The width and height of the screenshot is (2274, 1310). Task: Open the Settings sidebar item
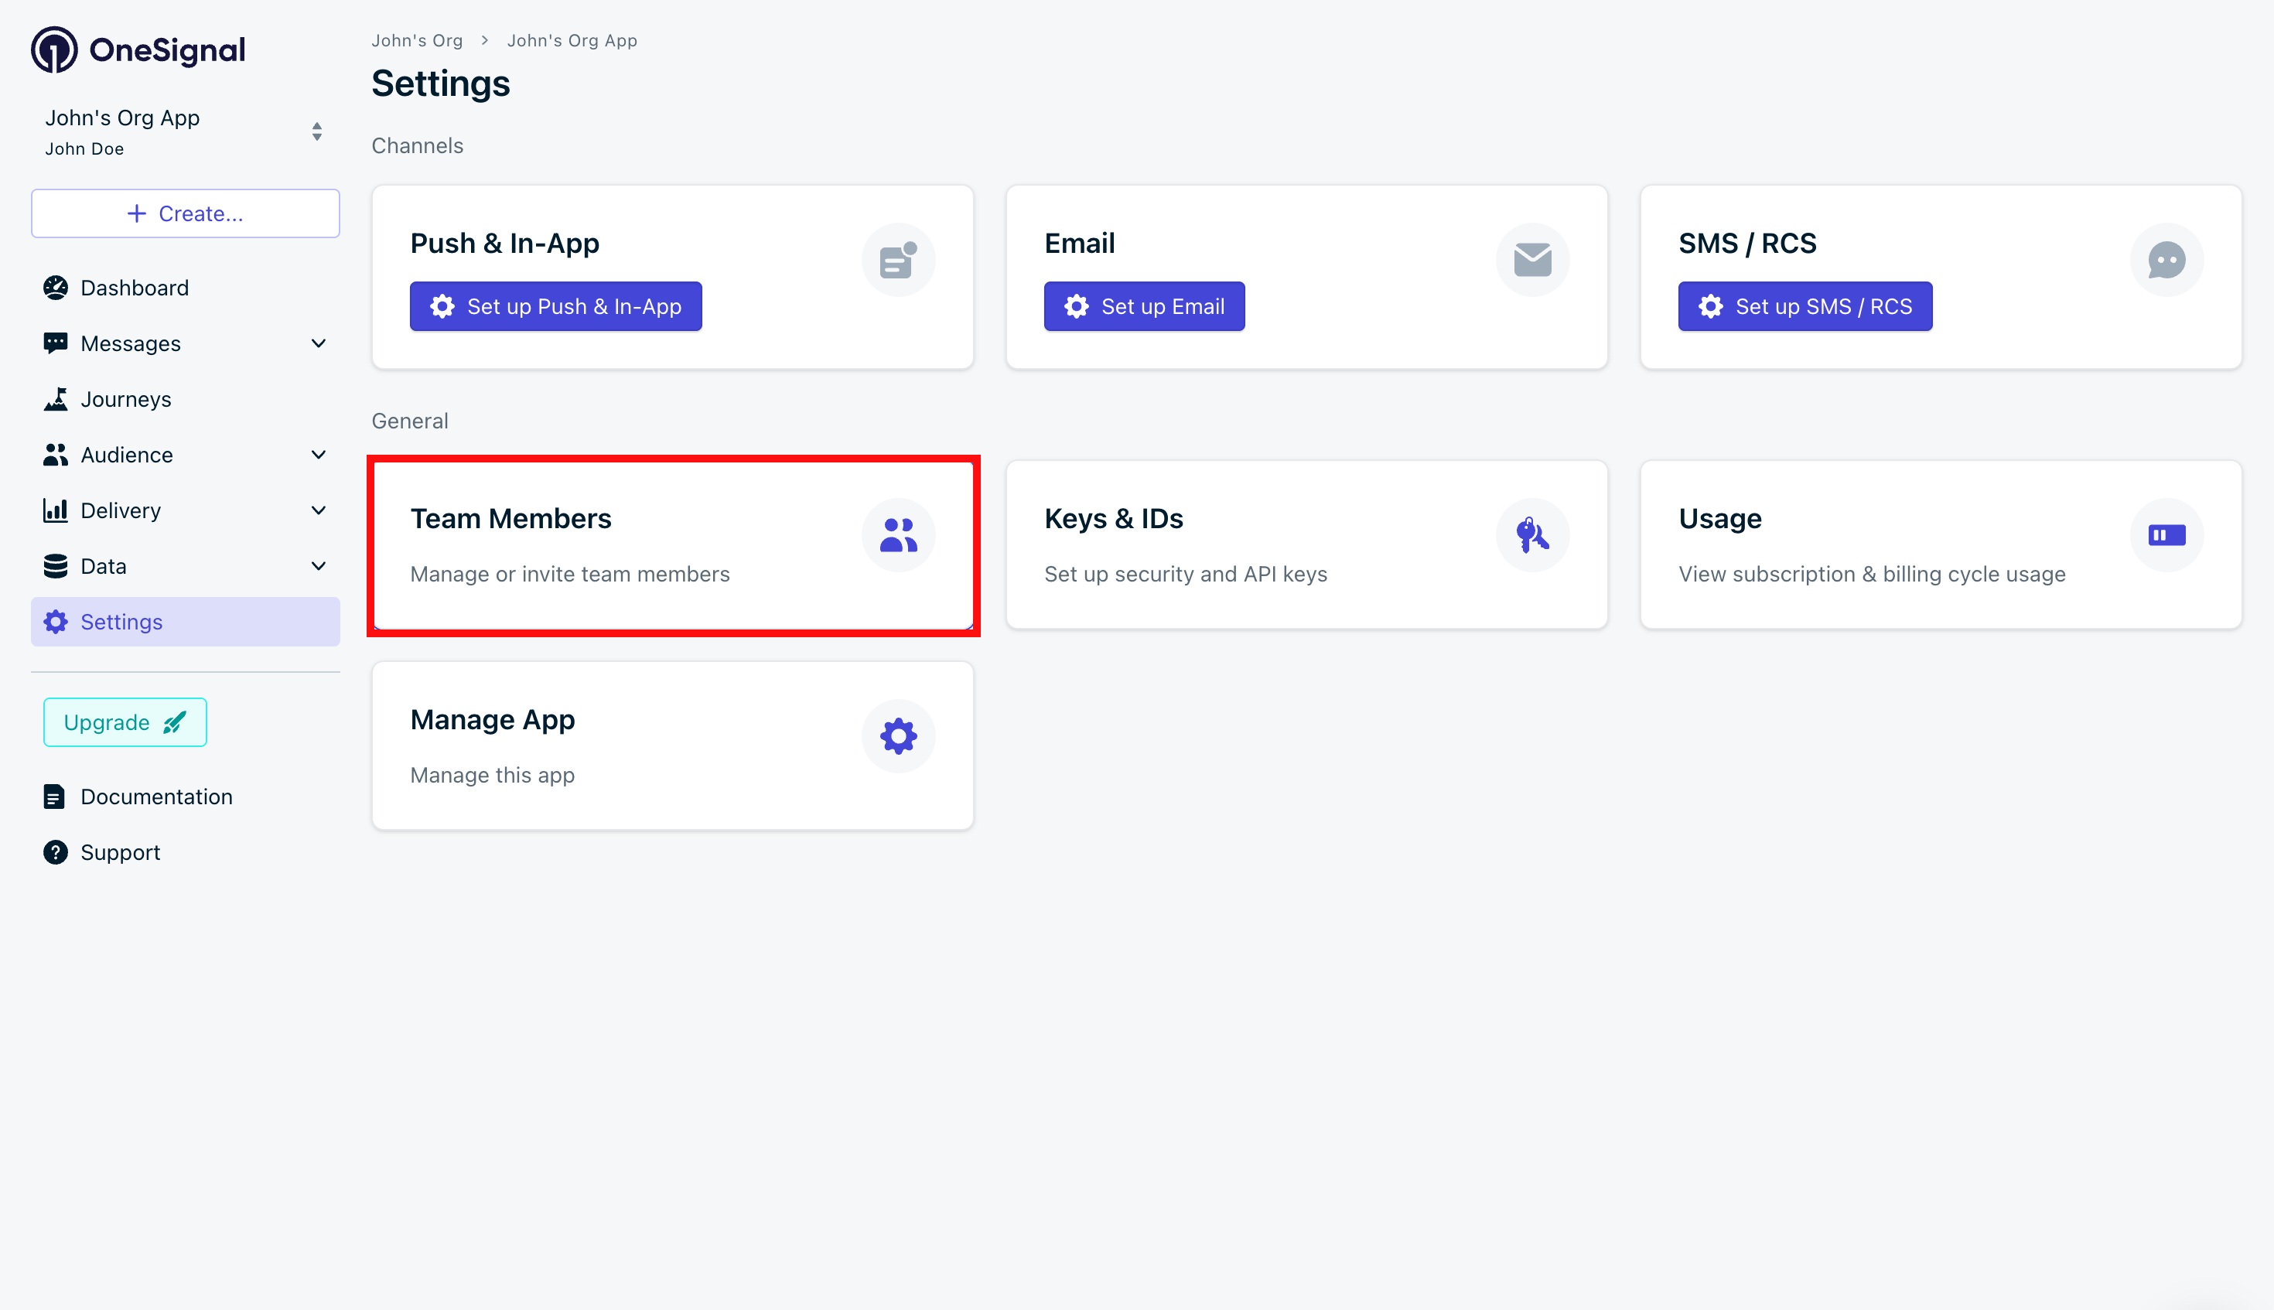(121, 622)
